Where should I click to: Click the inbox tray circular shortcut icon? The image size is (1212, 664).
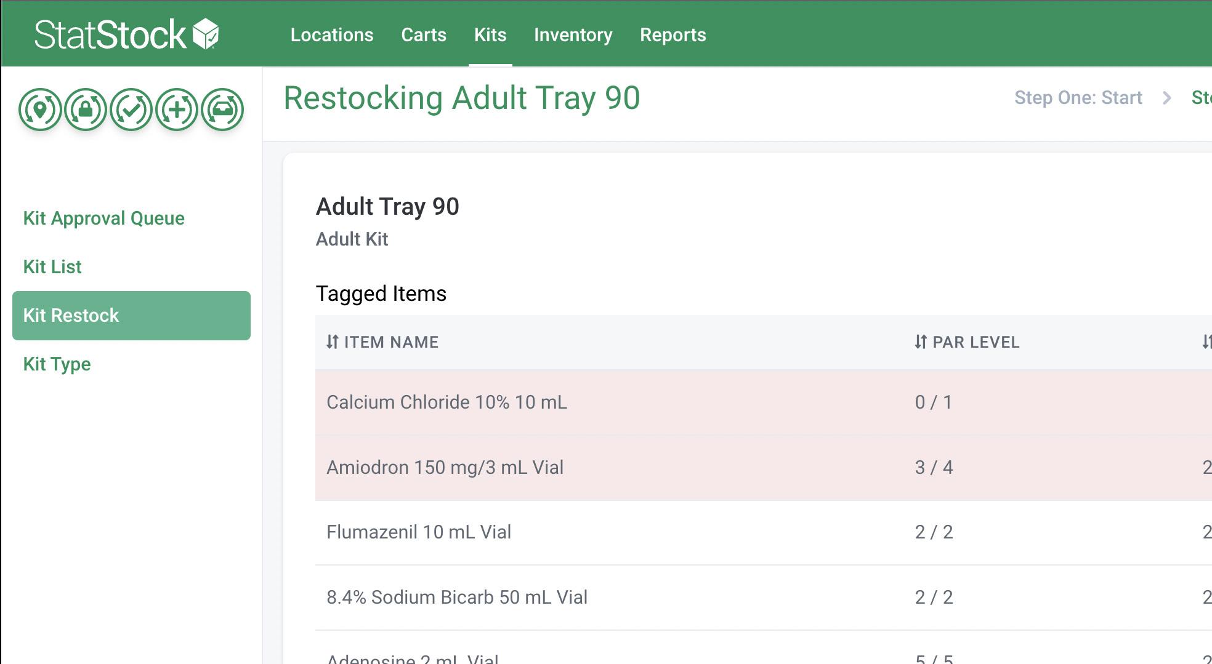[222, 110]
